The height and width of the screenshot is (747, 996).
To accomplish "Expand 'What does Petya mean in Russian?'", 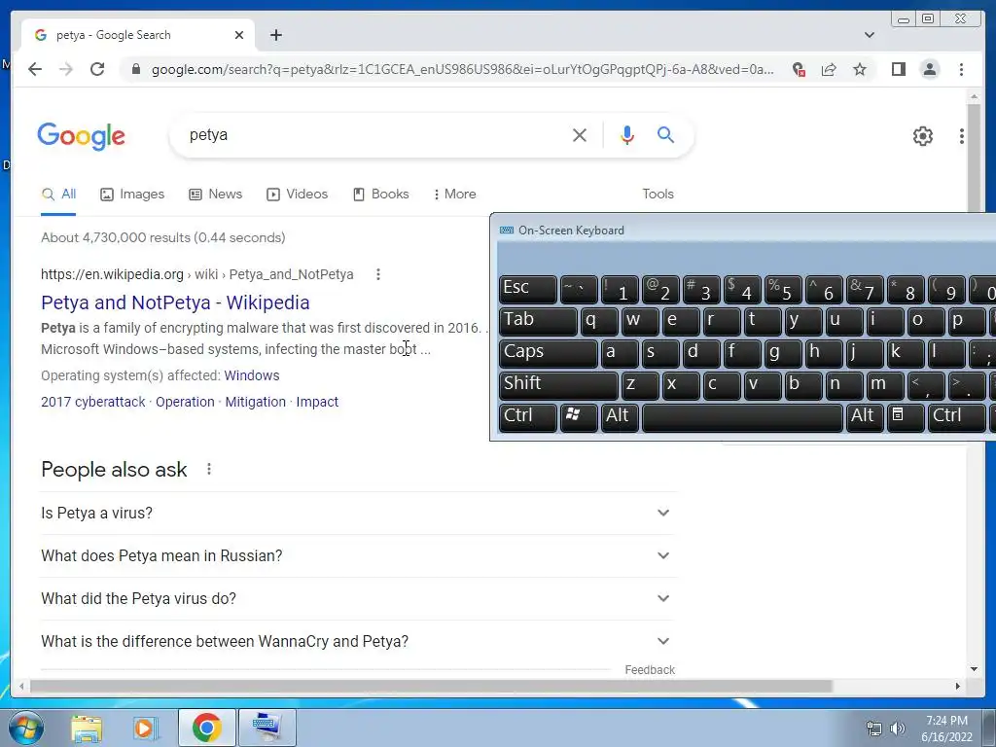I will [358, 555].
